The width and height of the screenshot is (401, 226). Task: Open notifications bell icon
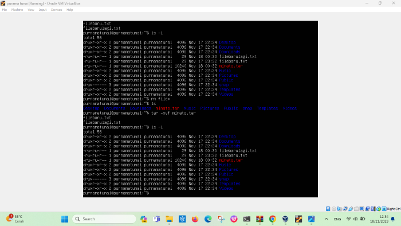pyautogui.click(x=393, y=219)
